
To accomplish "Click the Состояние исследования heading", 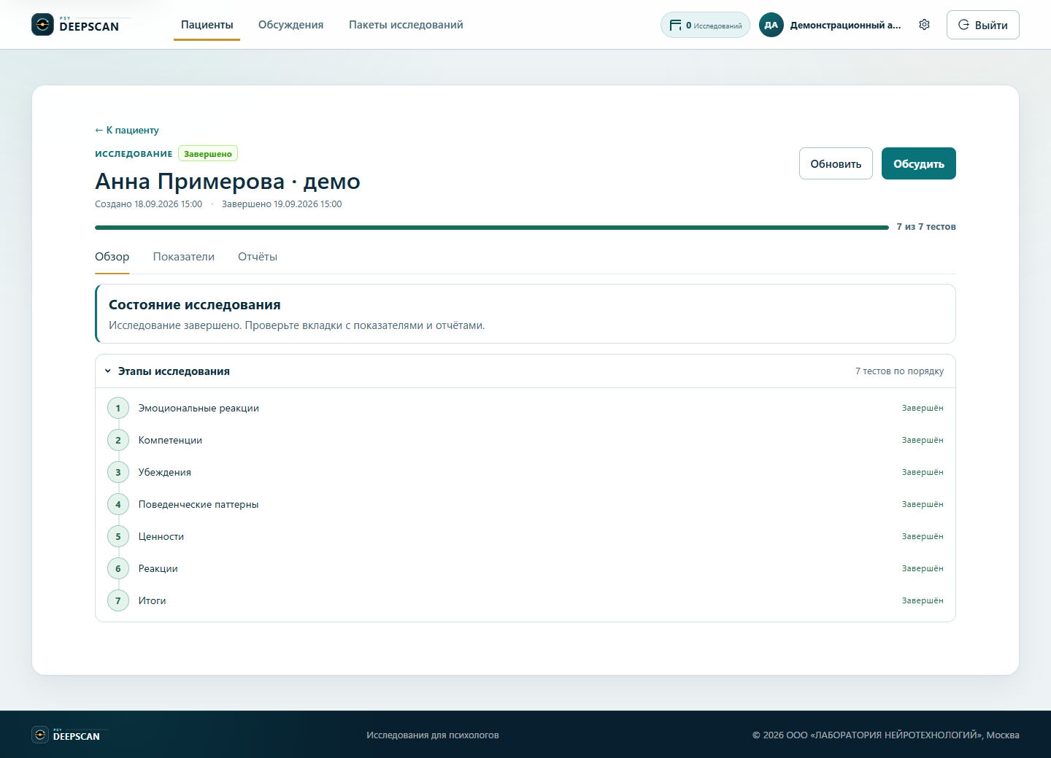I will click(195, 305).
